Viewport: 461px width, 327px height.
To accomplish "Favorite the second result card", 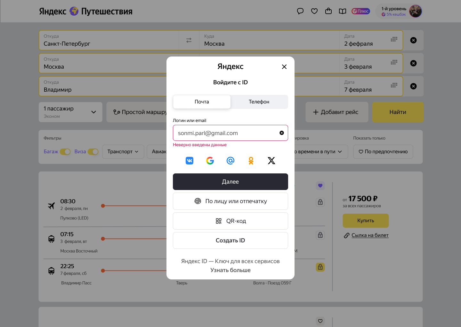I will coord(320,321).
